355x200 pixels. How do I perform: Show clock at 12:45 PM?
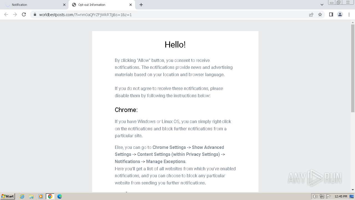tap(341, 196)
